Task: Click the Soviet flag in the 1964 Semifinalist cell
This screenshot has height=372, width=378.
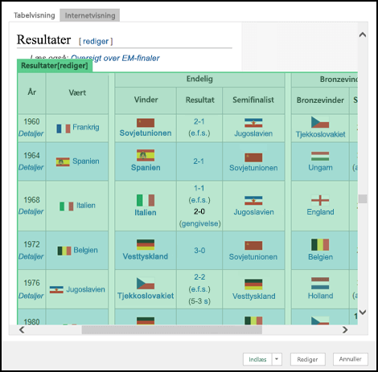Action: (x=253, y=157)
